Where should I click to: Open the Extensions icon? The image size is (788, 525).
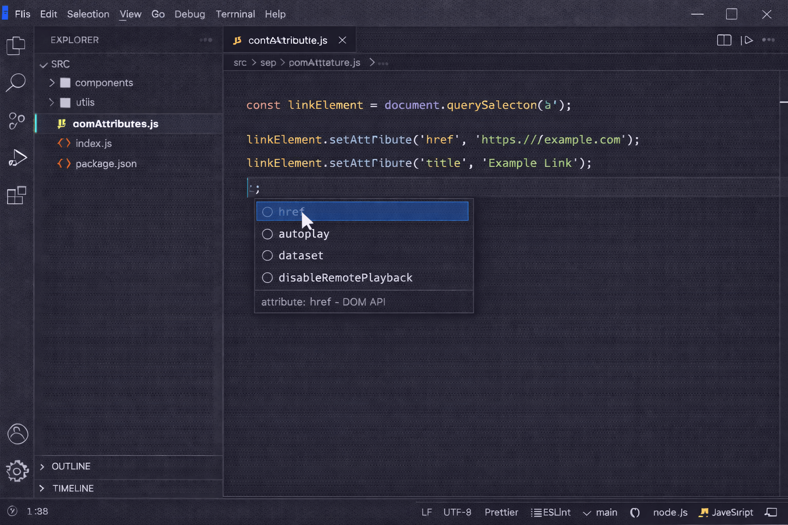(16, 195)
